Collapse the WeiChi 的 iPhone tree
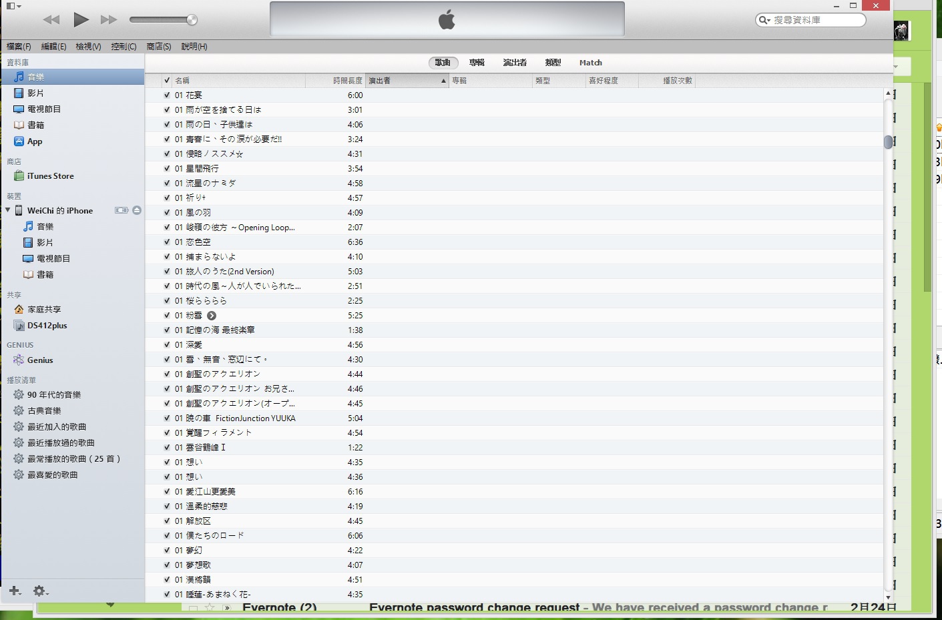Image resolution: width=942 pixels, height=620 pixels. (8, 210)
